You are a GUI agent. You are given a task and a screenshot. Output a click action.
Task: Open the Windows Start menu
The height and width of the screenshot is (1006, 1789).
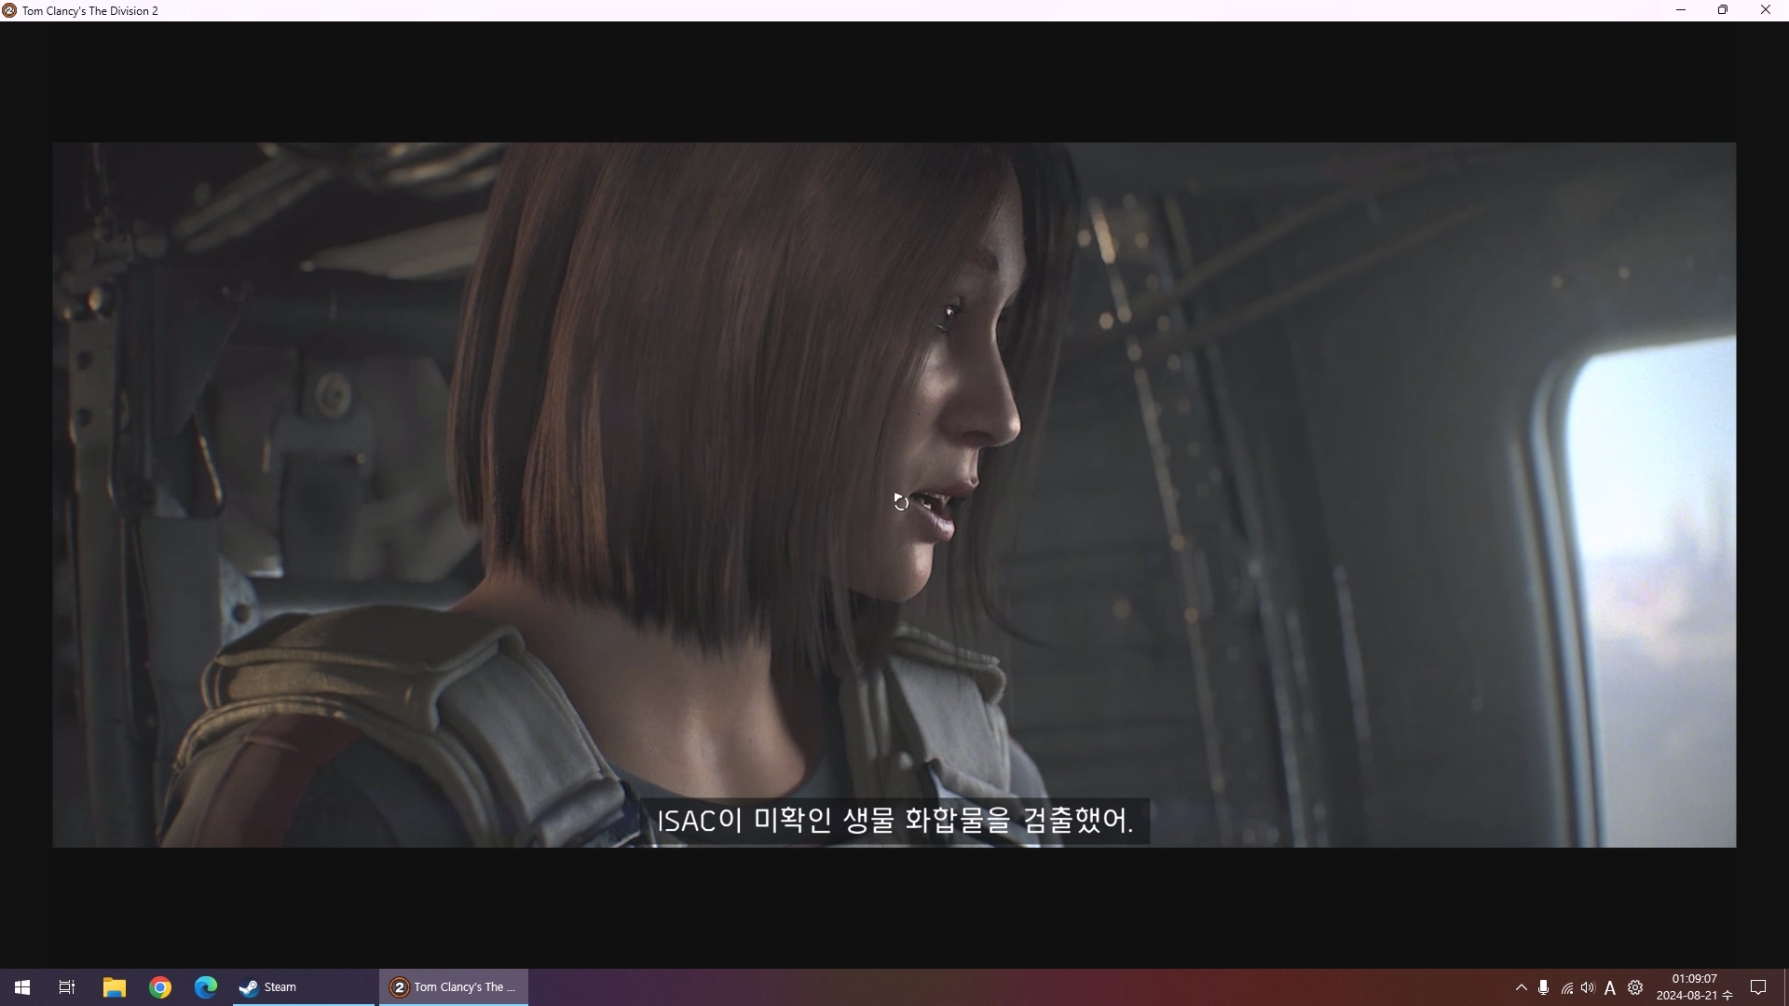point(21,987)
